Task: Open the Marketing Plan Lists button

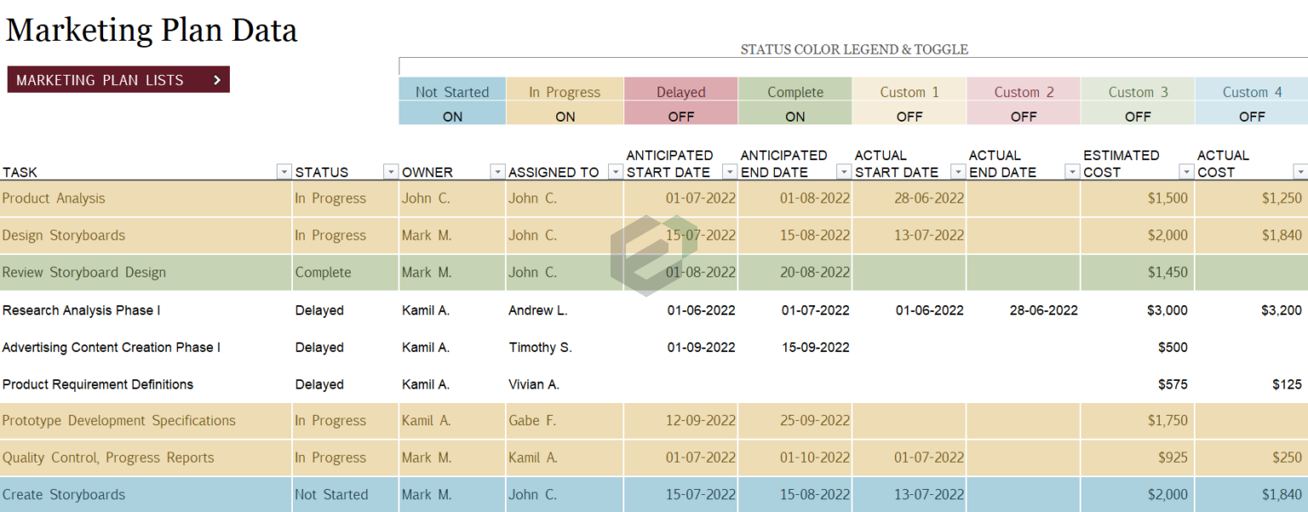Action: pos(118,80)
